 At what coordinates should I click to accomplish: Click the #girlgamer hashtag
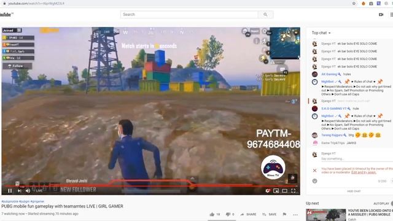(x=37, y=201)
